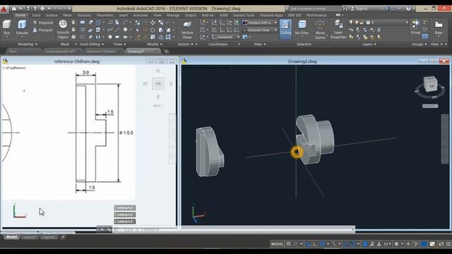The width and height of the screenshot is (452, 254).
Task: Click the Annotation Monitor plus icon
Action: 408,244
